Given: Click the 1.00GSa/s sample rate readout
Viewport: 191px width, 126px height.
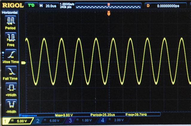Looking at the screenshot, I should pos(67,4).
